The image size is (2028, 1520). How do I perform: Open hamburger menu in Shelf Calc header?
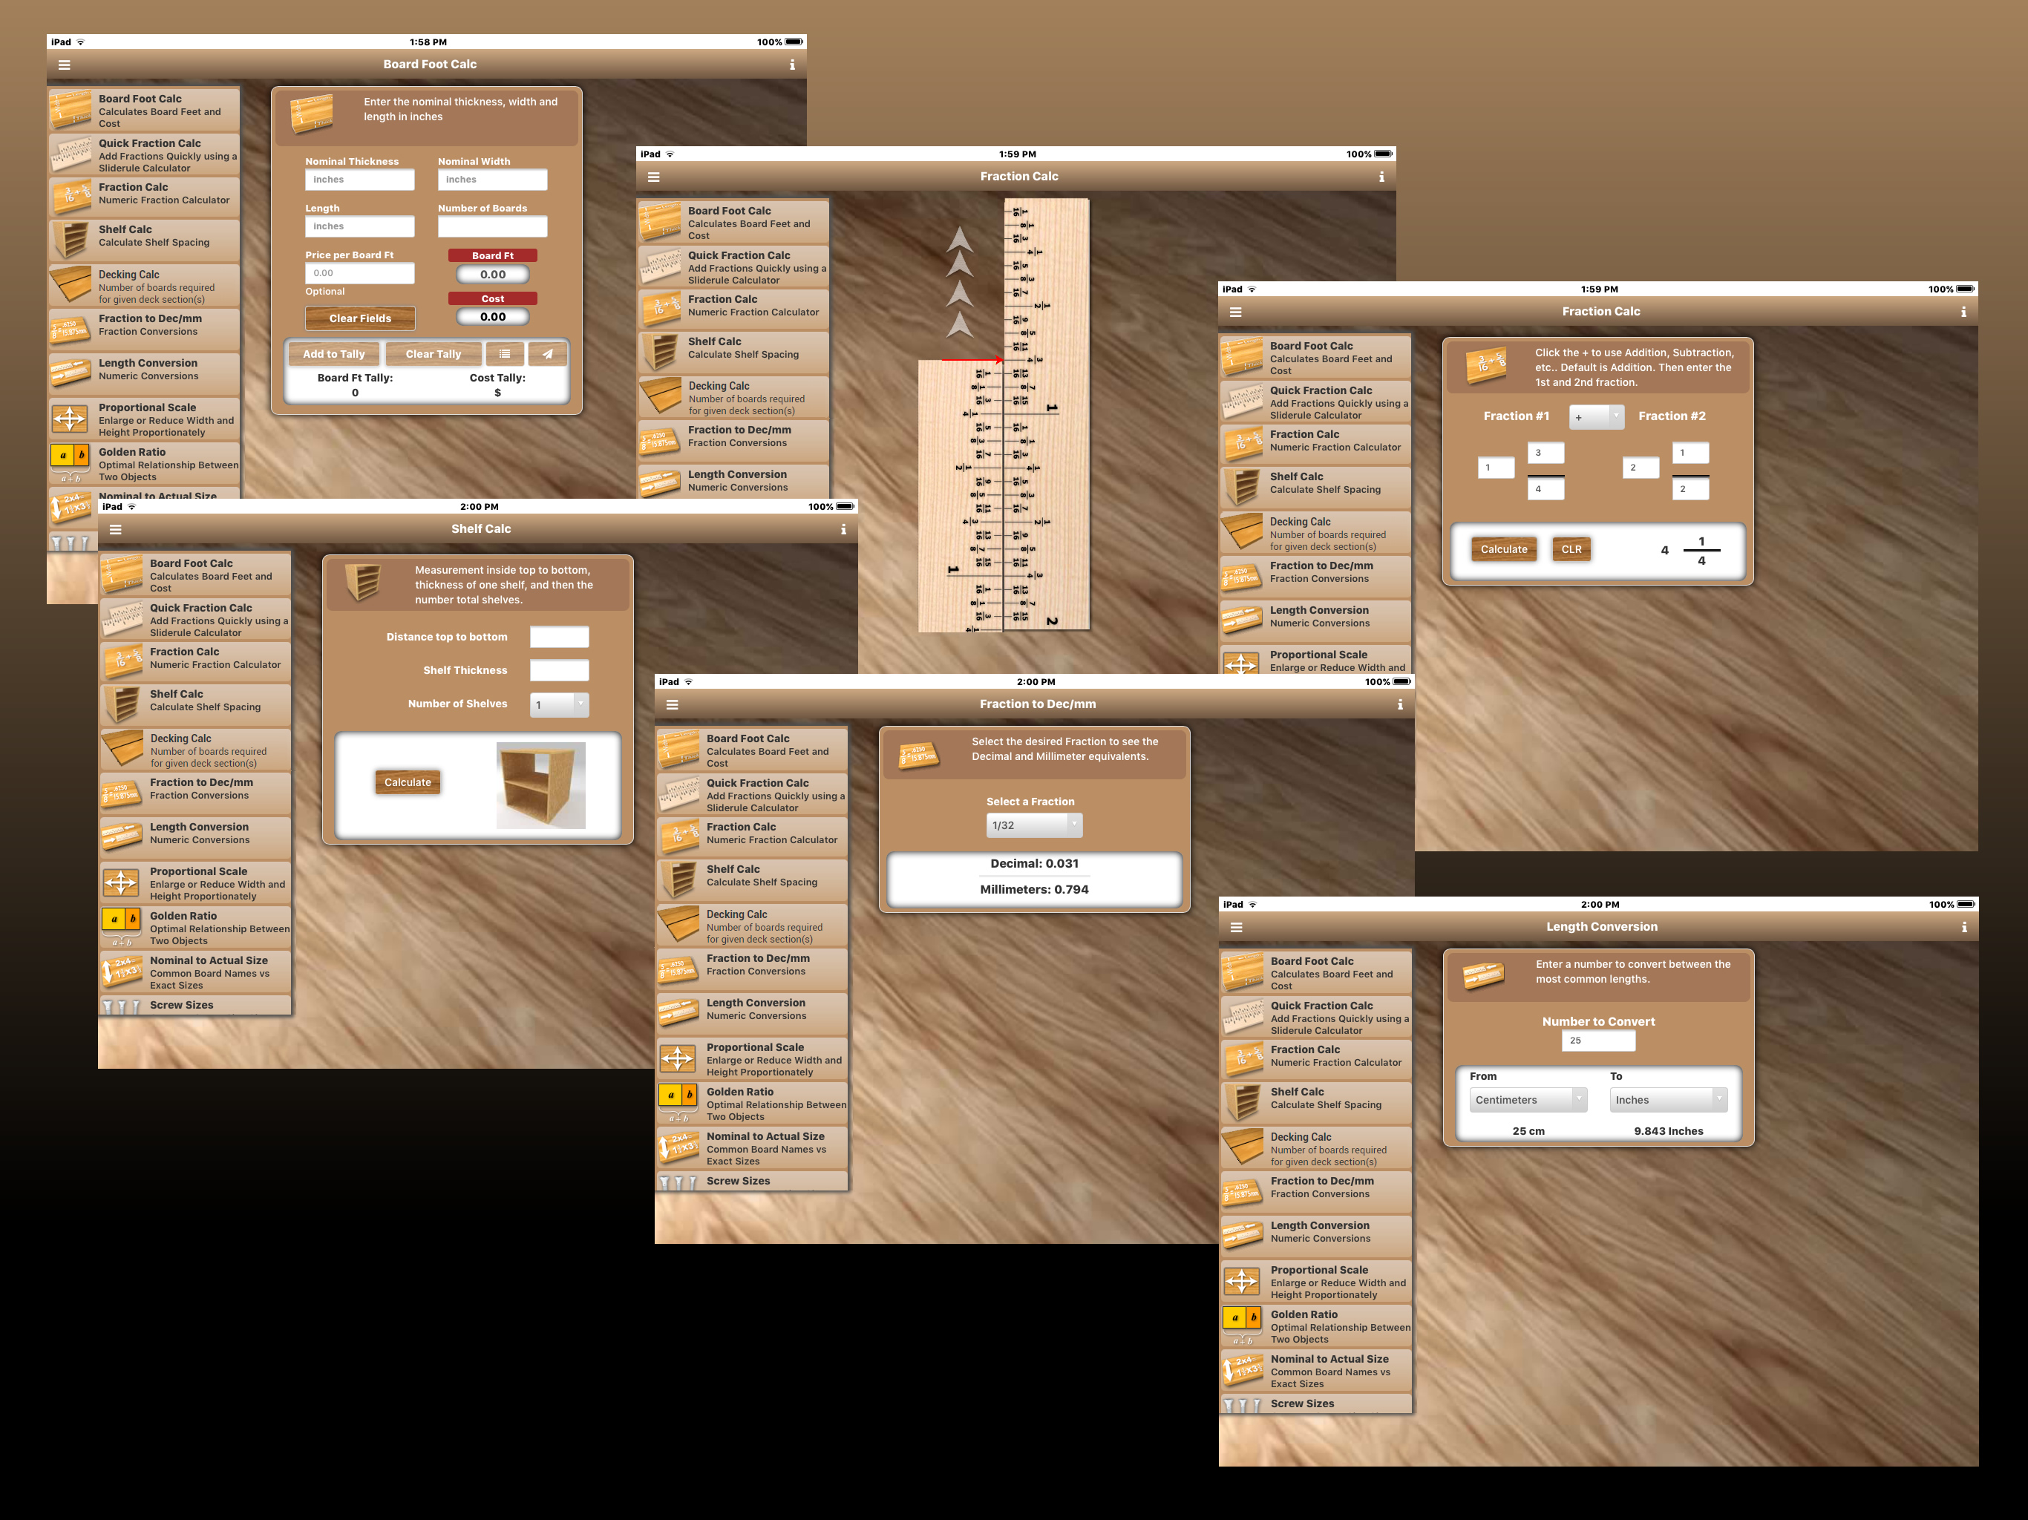[x=116, y=529]
